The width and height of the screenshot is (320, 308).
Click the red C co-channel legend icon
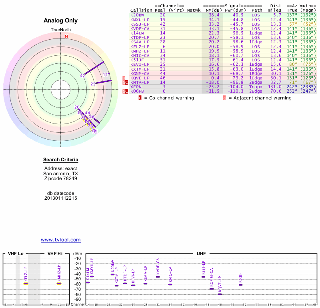pyautogui.click(x=140, y=98)
